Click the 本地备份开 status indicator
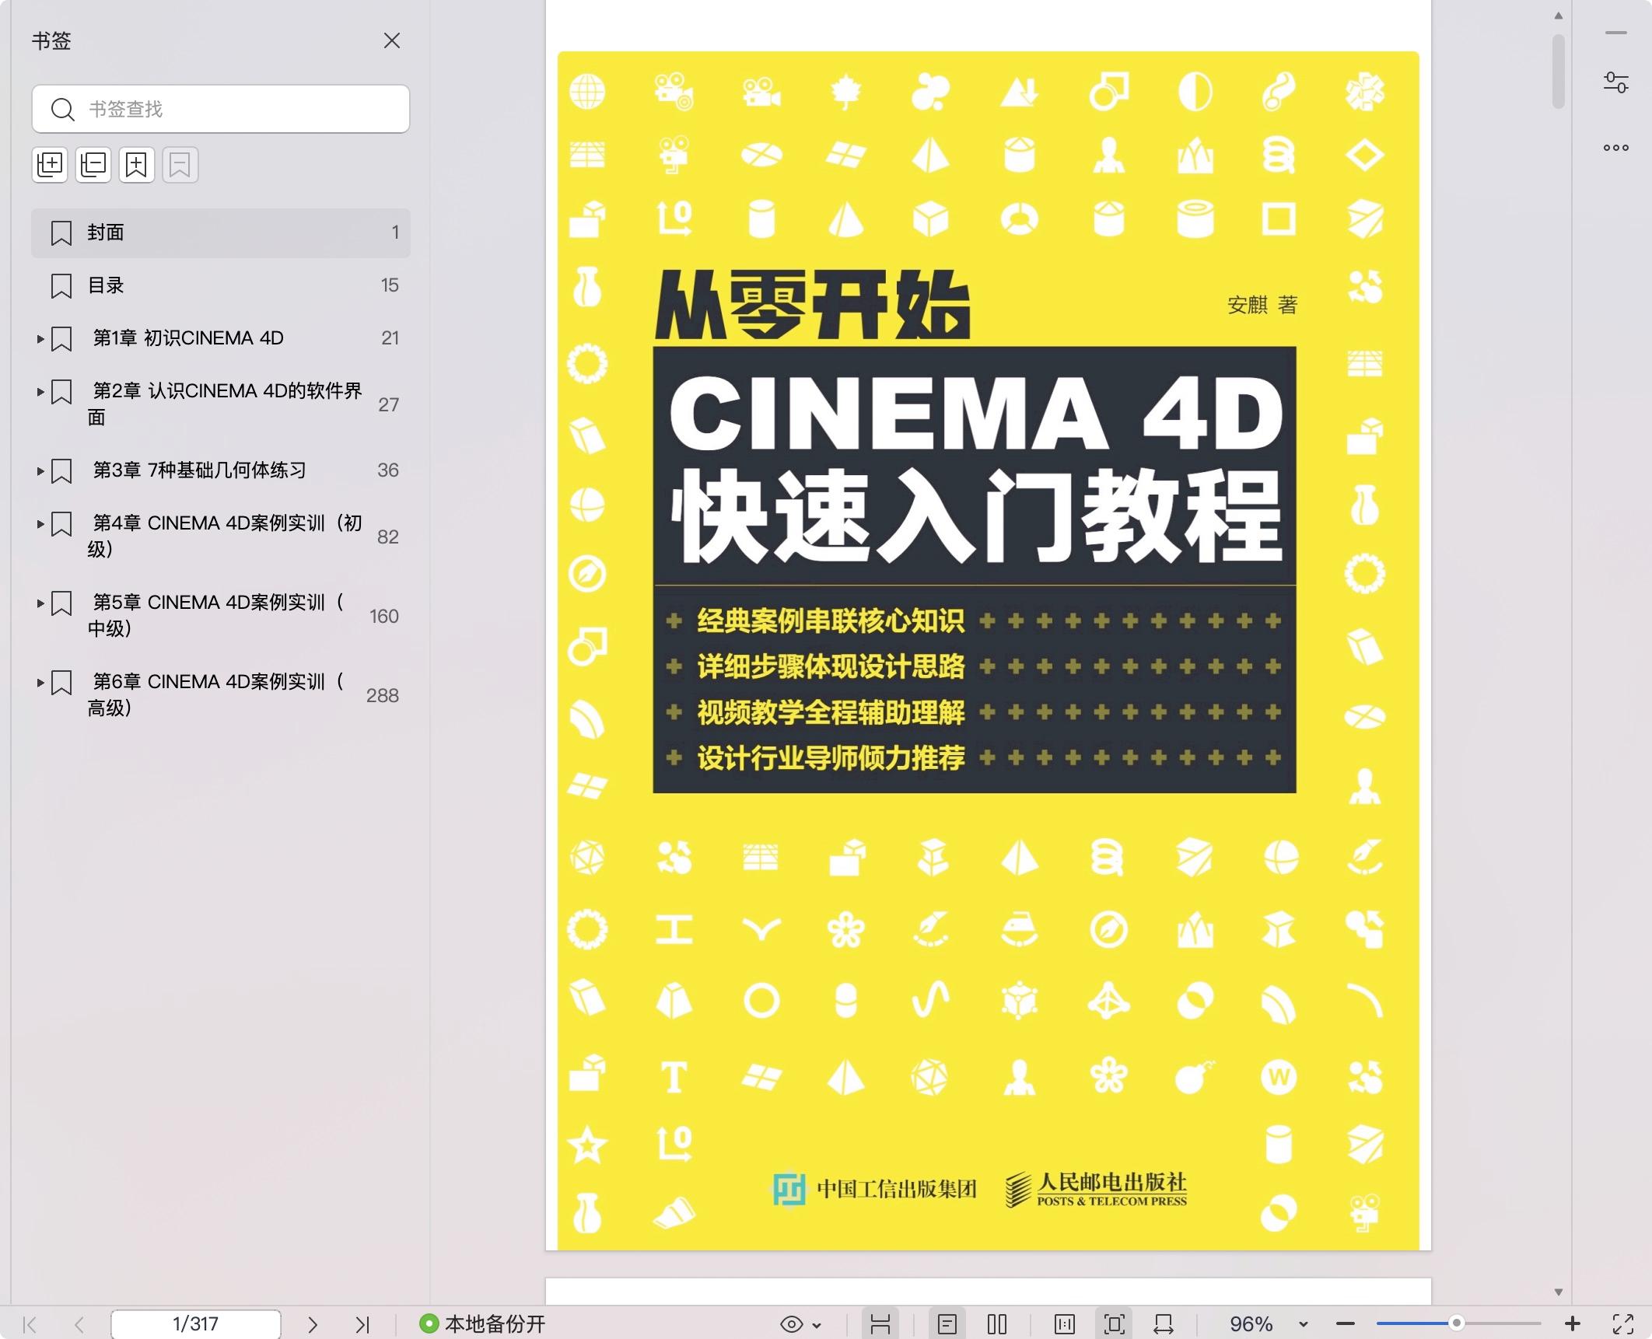The width and height of the screenshot is (1652, 1339). pos(482,1324)
